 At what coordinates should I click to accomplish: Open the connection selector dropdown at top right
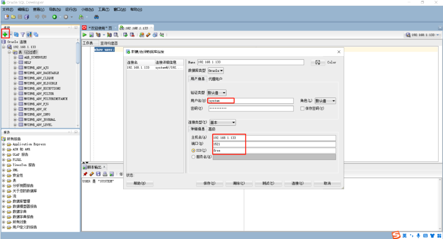click(x=422, y=35)
